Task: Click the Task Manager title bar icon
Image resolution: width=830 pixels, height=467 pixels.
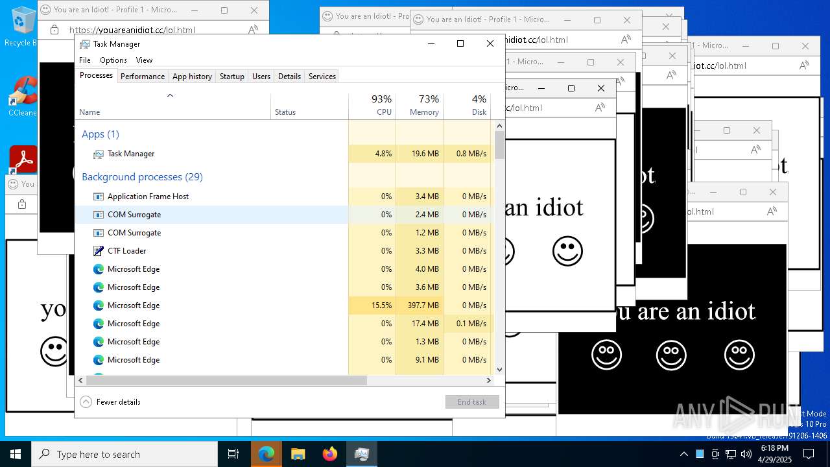Action: click(x=85, y=44)
